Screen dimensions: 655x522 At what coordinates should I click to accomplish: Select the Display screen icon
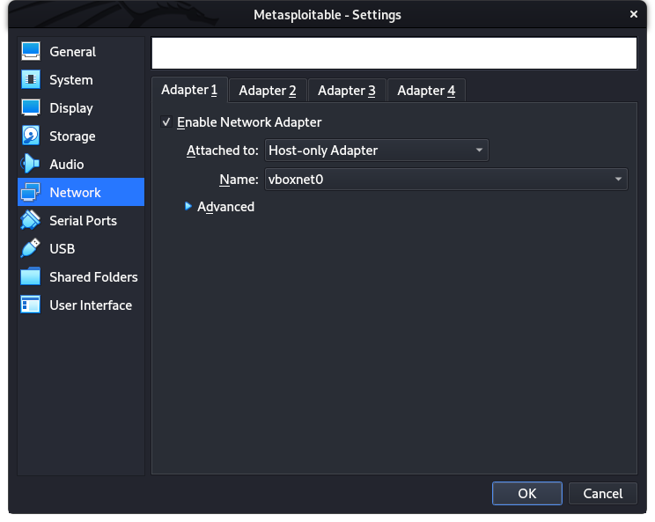(31, 108)
